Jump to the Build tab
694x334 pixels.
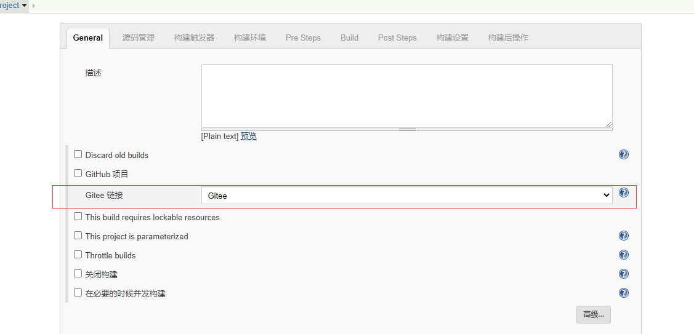[349, 38]
